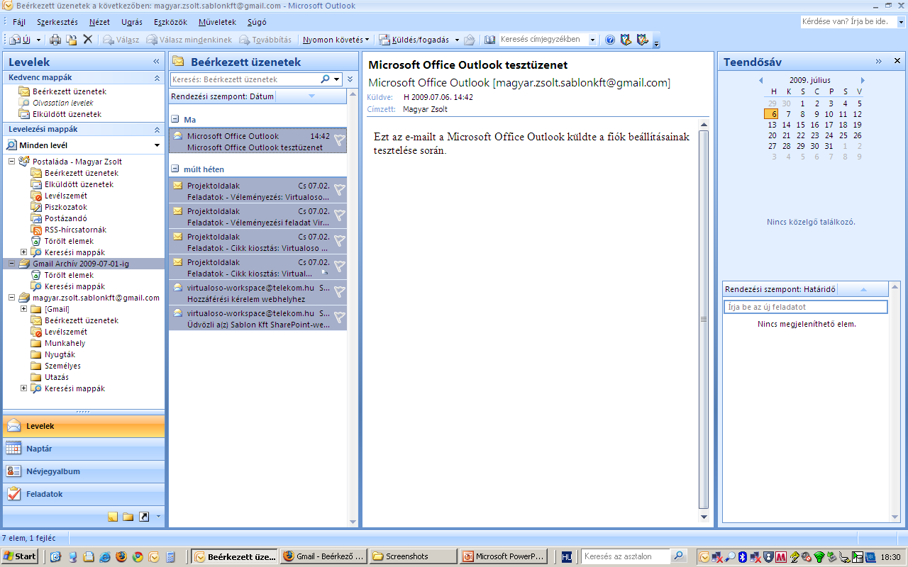908x567 pixels.
Task: Collapse the Ma group in message list
Action: [174, 120]
